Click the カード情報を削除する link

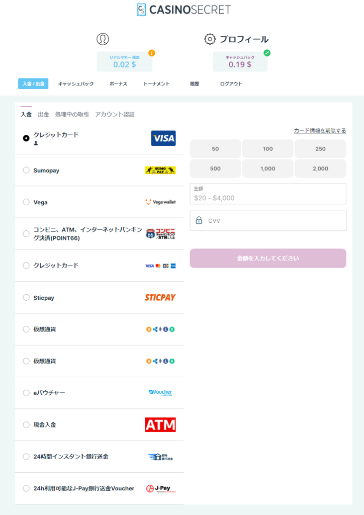click(x=320, y=131)
